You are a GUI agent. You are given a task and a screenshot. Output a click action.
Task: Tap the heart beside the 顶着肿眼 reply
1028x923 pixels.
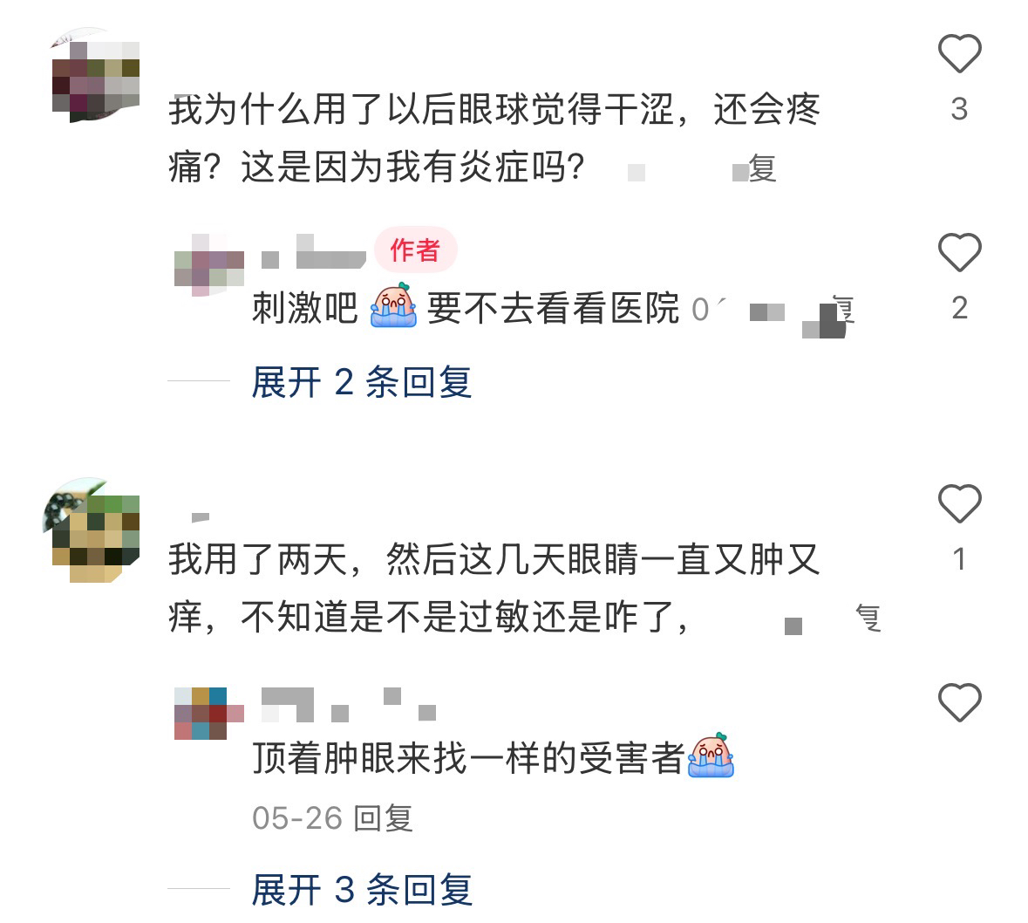959,702
